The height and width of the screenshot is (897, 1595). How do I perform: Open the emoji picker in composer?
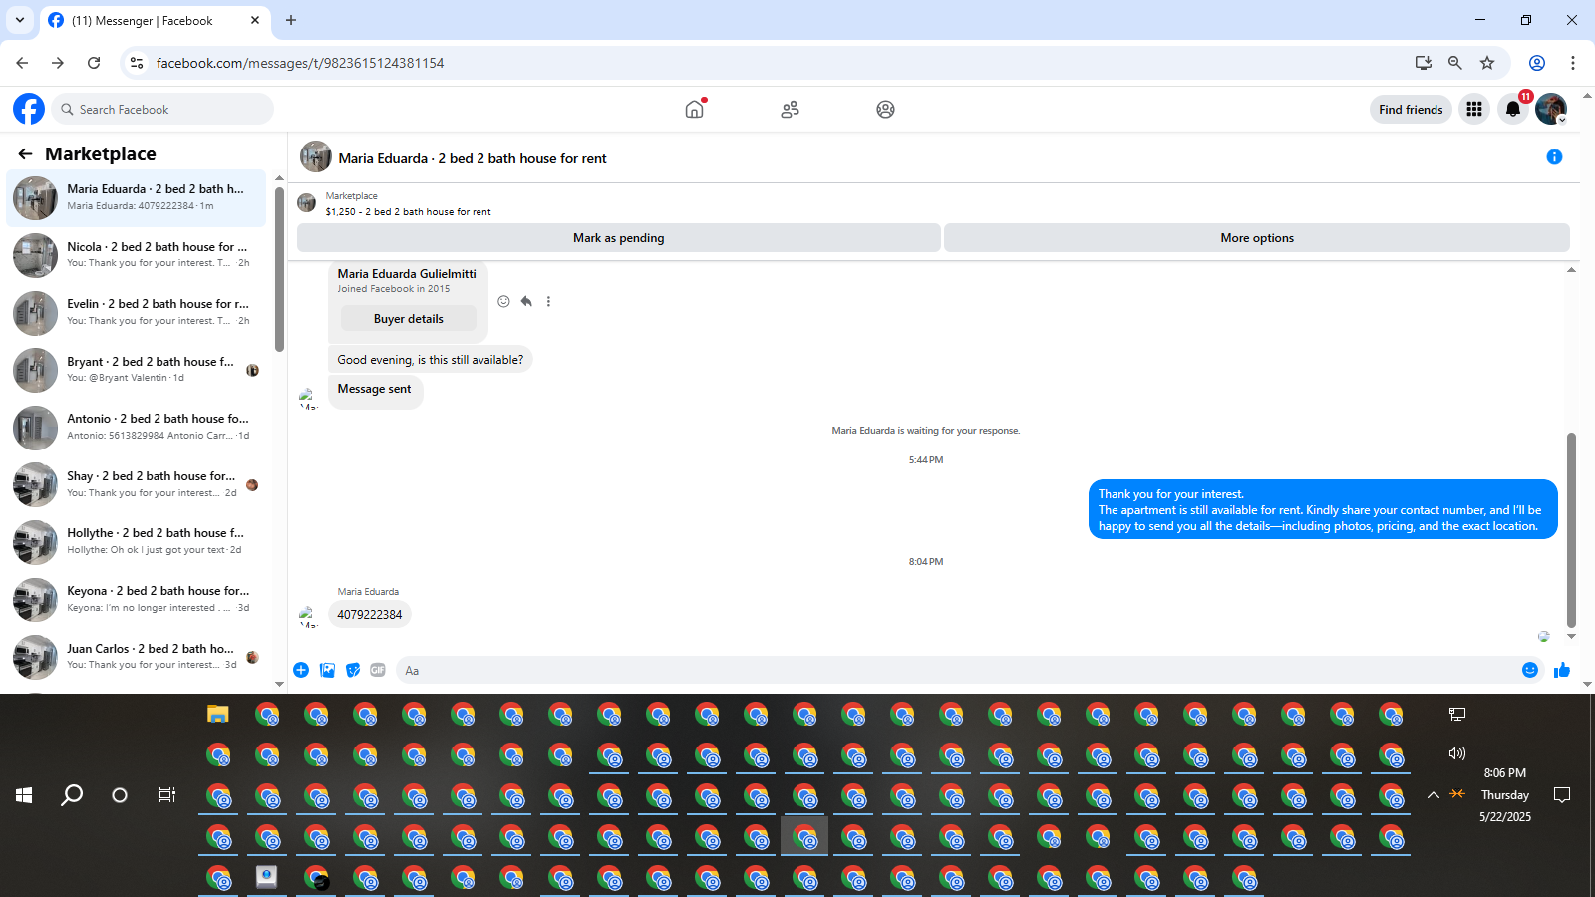[x=1530, y=670]
